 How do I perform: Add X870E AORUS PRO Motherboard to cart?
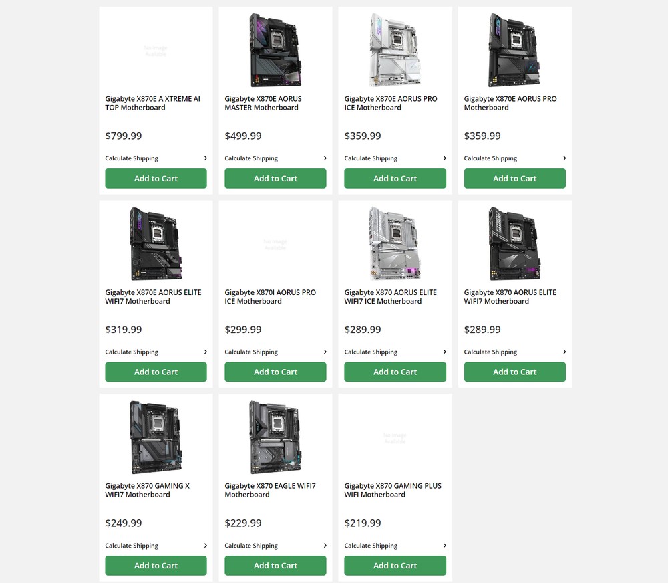pyautogui.click(x=514, y=179)
